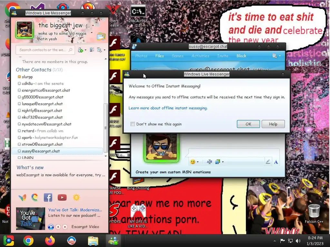The width and height of the screenshot is (330, 247).
Task: Expand the Show menu arrow in contact list
Action: [105, 50]
